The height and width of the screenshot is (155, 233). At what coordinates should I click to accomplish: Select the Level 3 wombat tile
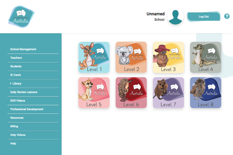[x=168, y=57]
